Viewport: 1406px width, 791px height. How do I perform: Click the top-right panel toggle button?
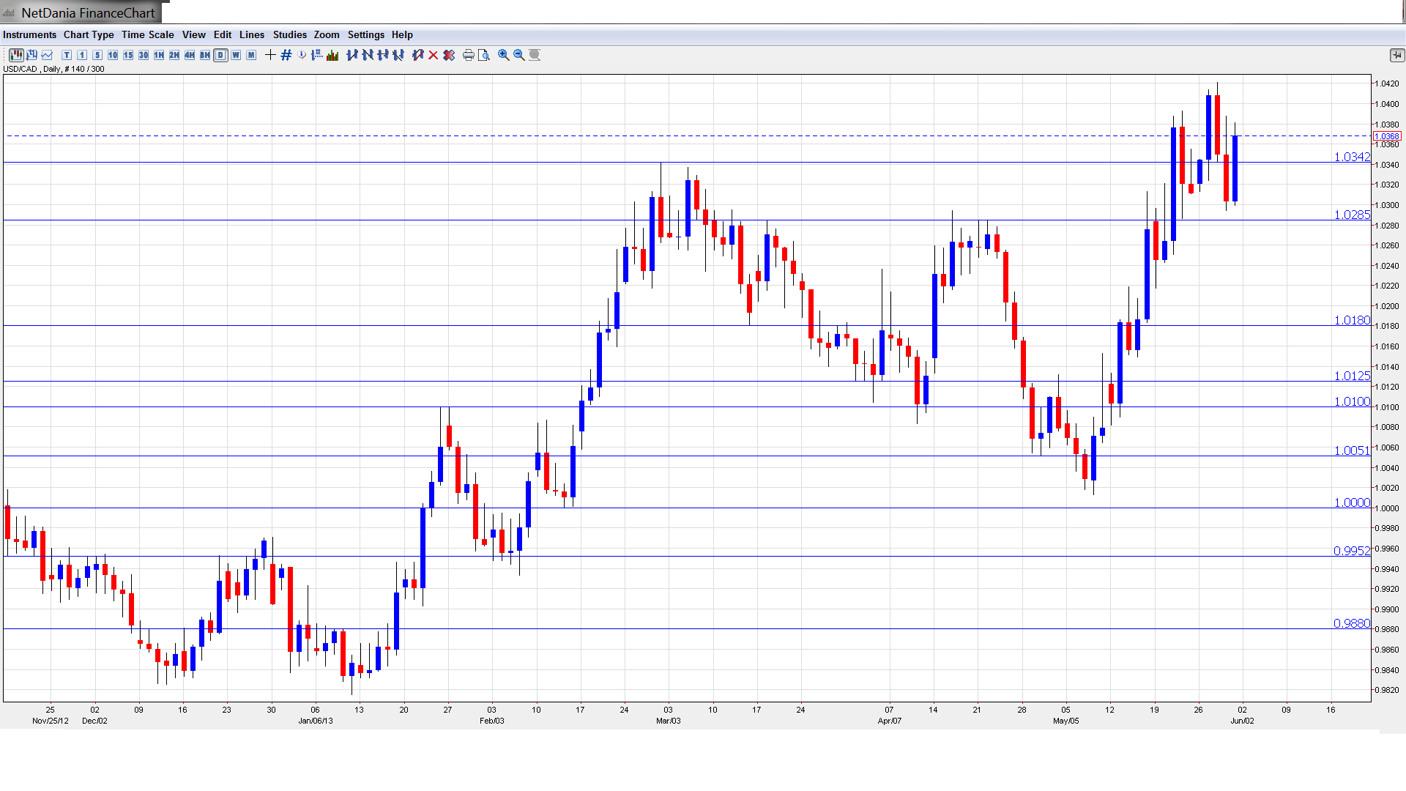pos(1396,55)
